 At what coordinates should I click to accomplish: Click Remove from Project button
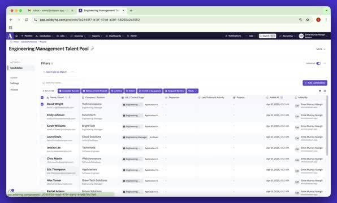95,91
